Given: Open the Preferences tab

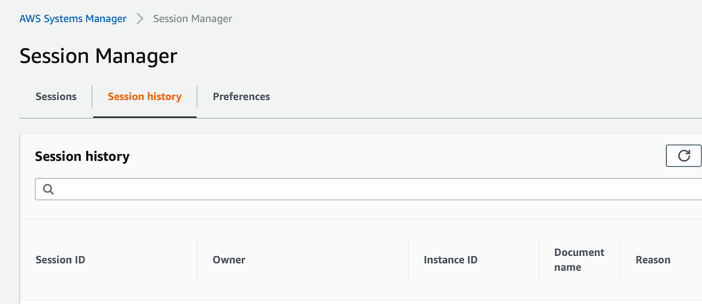Looking at the screenshot, I should (241, 96).
